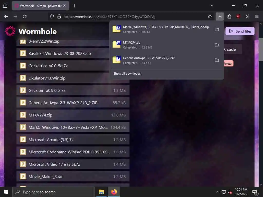The width and height of the screenshot is (263, 197).
Task: Open the downloaded MTKV274.zip entry
Action: tap(162, 45)
